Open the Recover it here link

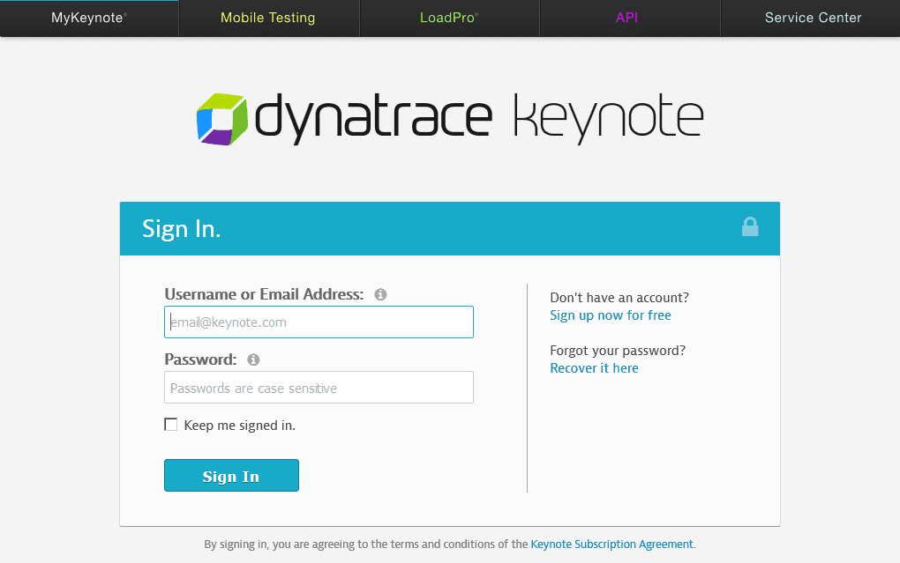point(594,368)
